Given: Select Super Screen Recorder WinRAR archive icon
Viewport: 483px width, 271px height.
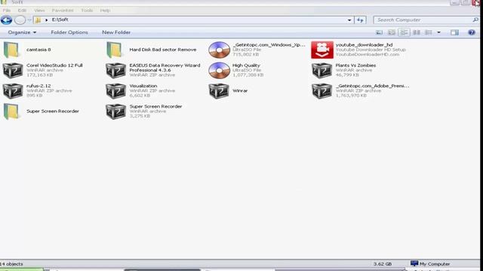Looking at the screenshot, I should click(x=115, y=111).
